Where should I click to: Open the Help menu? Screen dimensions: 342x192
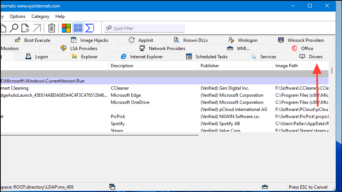60,16
